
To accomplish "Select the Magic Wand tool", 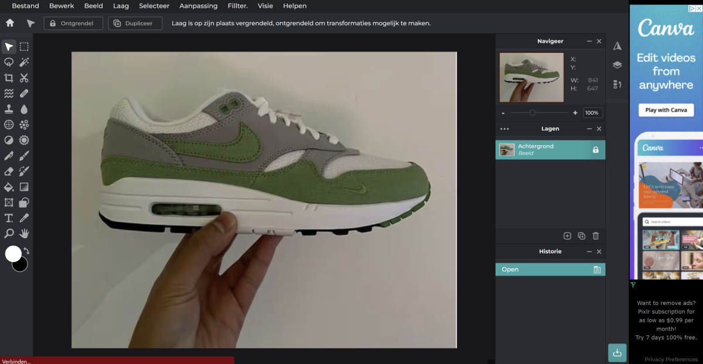I will tap(24, 62).
